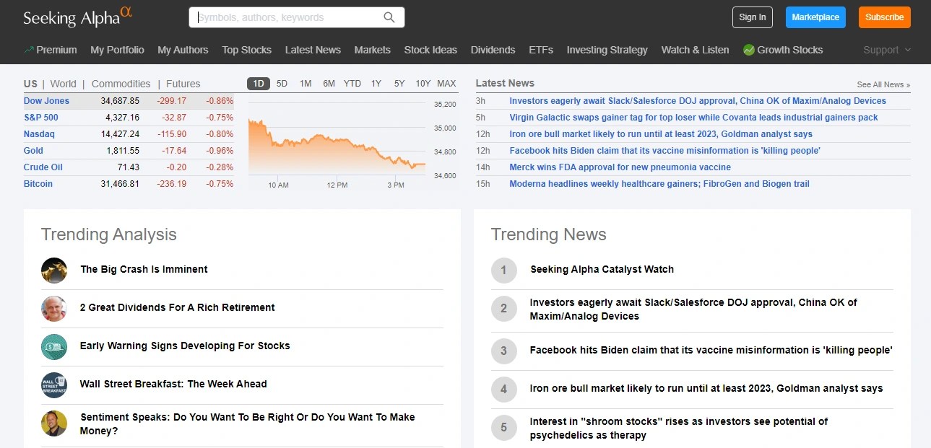Navigate to the Dividends section

[x=493, y=50]
